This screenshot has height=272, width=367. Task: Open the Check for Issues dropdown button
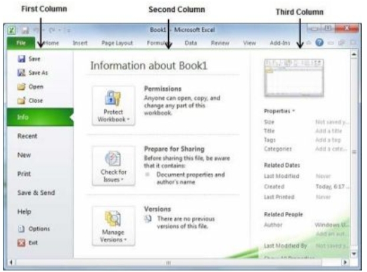113,166
